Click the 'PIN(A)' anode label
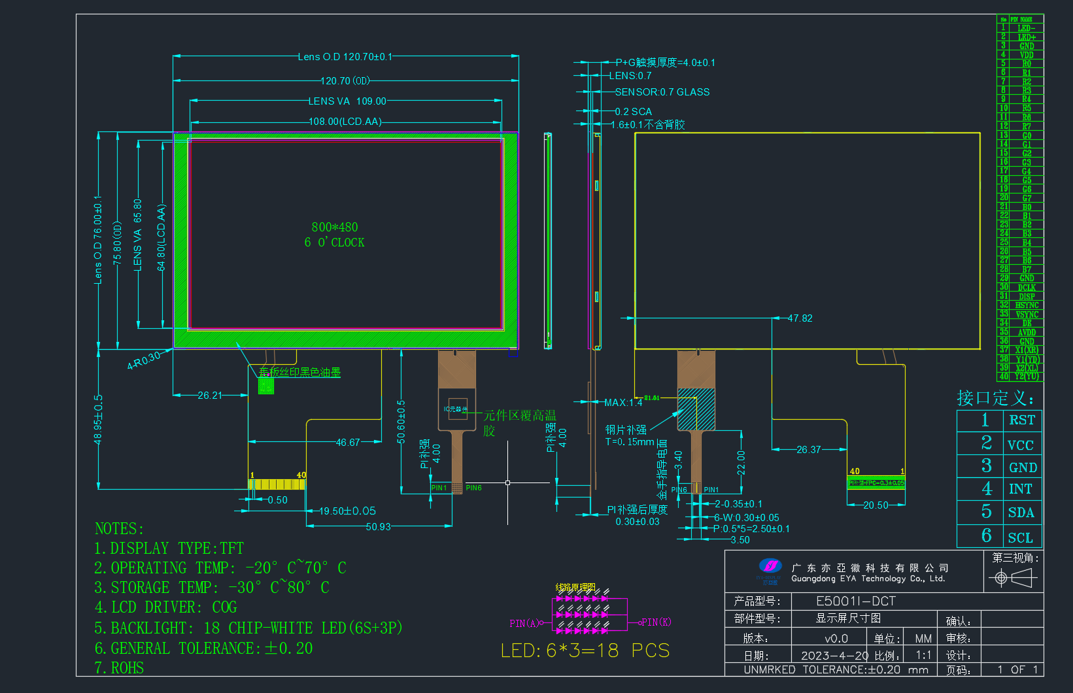 coord(526,623)
